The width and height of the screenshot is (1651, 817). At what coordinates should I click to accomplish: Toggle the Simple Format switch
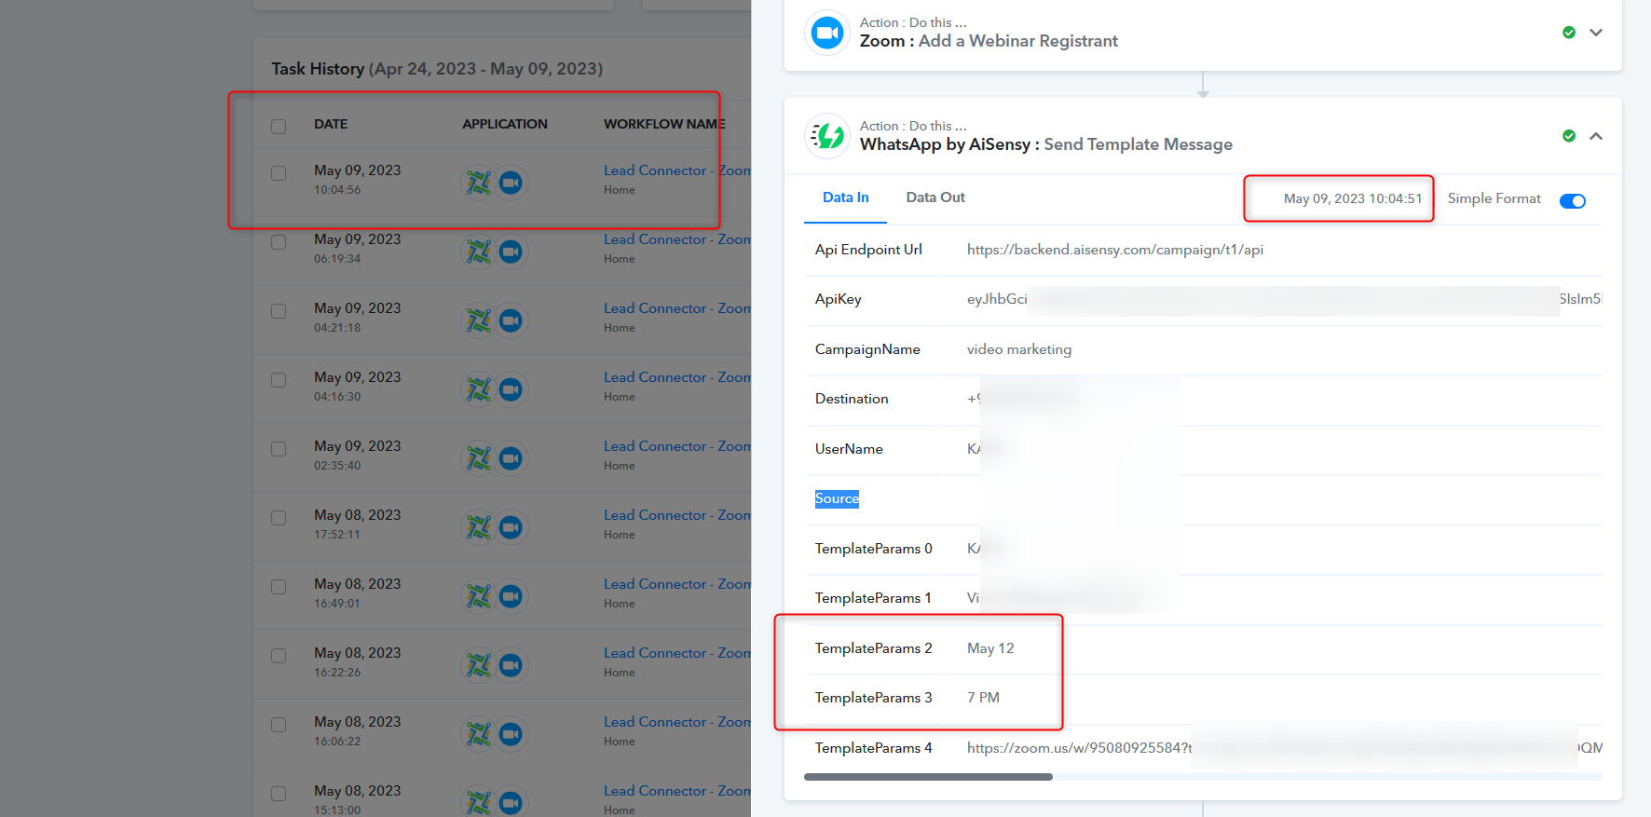[1573, 201]
